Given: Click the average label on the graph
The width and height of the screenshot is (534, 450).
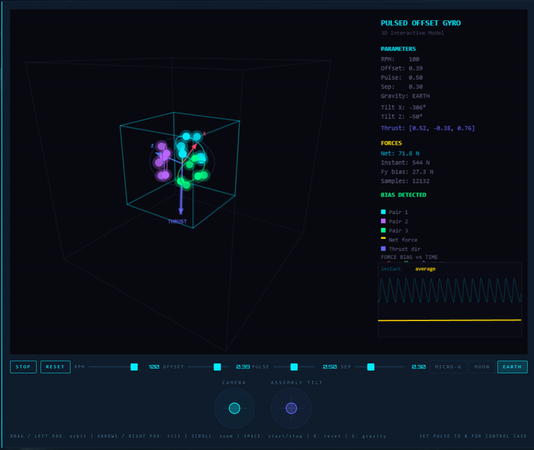Looking at the screenshot, I should click(x=425, y=269).
